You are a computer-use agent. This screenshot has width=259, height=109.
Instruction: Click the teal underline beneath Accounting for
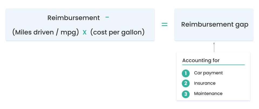(x=213, y=65)
